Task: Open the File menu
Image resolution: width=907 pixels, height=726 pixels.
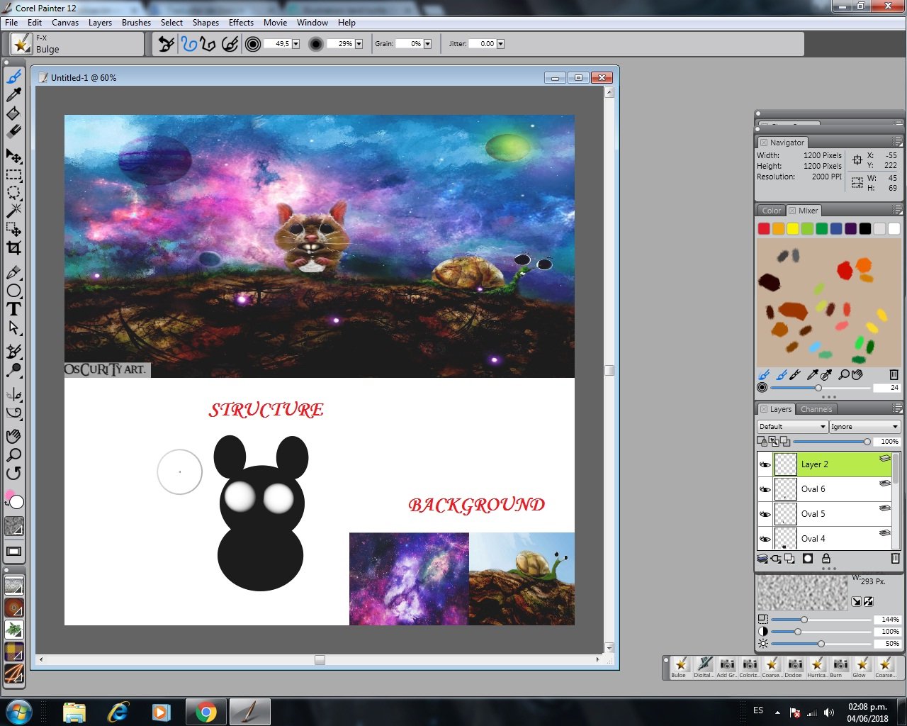Action: (x=11, y=23)
